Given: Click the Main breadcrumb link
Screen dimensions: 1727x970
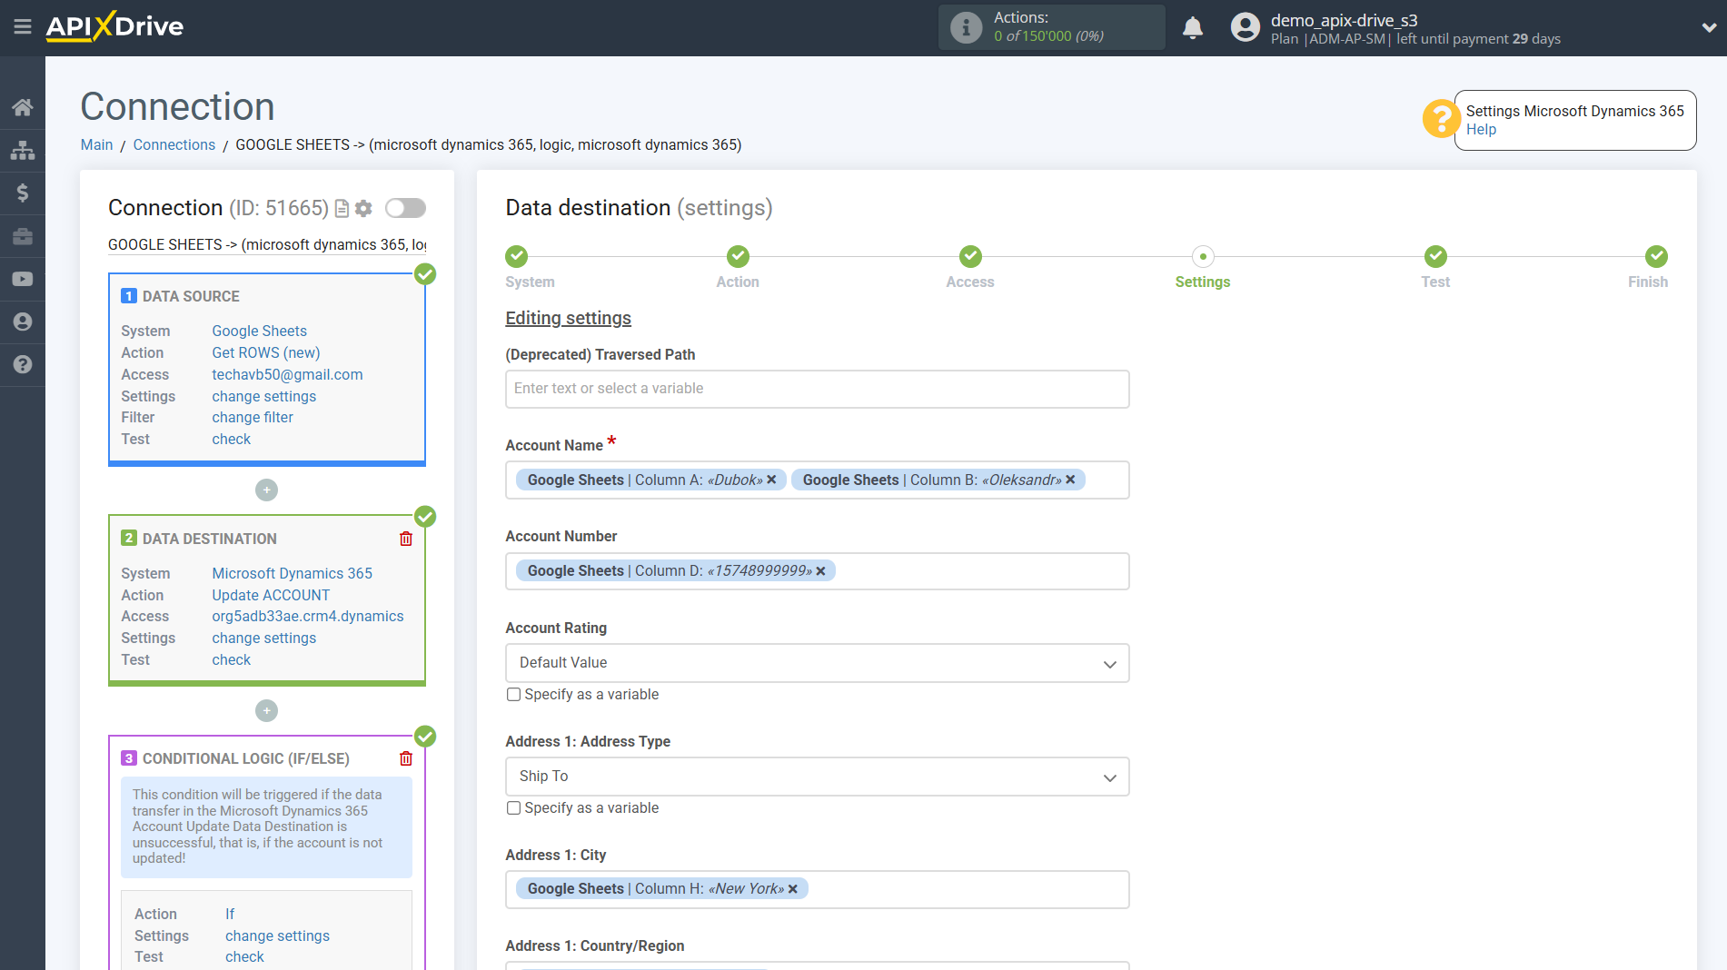Looking at the screenshot, I should (96, 144).
